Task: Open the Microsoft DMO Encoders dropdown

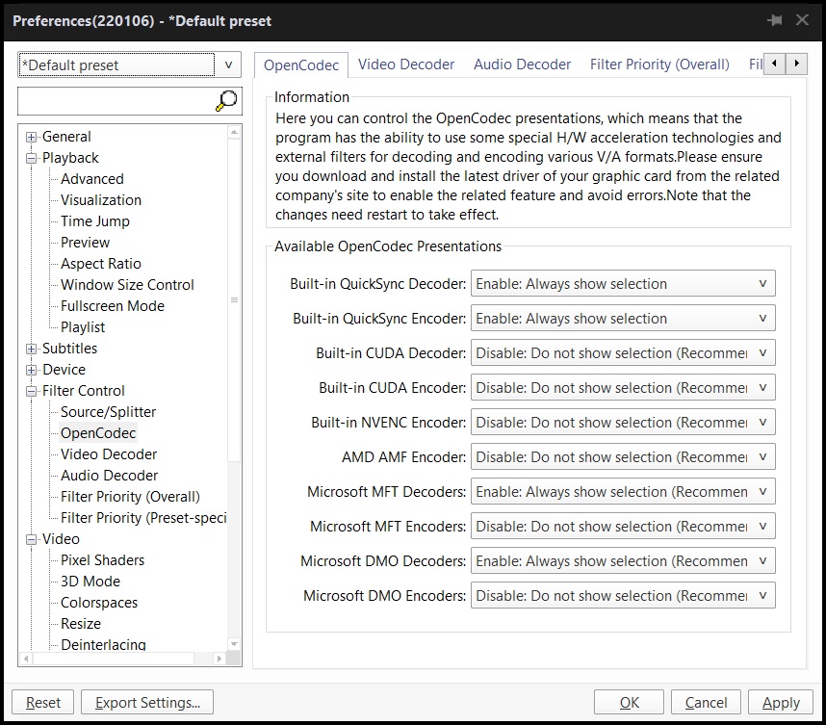Action: pos(622,596)
